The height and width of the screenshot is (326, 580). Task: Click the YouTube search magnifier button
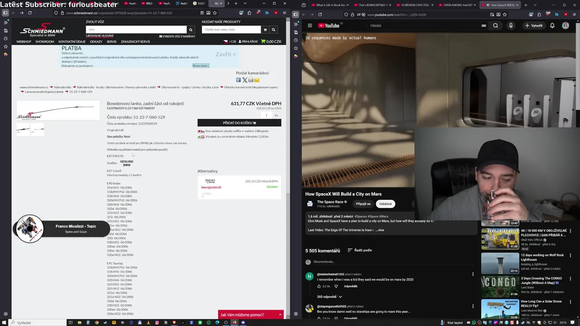[495, 26]
